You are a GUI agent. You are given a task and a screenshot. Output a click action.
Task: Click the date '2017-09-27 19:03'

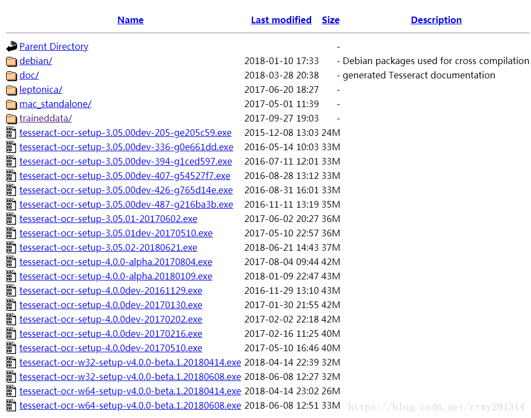tap(281, 119)
